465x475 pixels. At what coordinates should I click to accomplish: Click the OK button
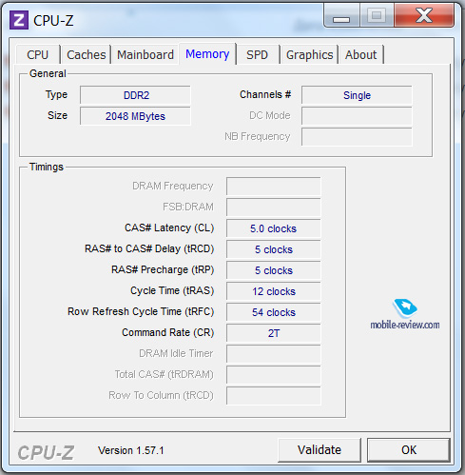(x=409, y=450)
